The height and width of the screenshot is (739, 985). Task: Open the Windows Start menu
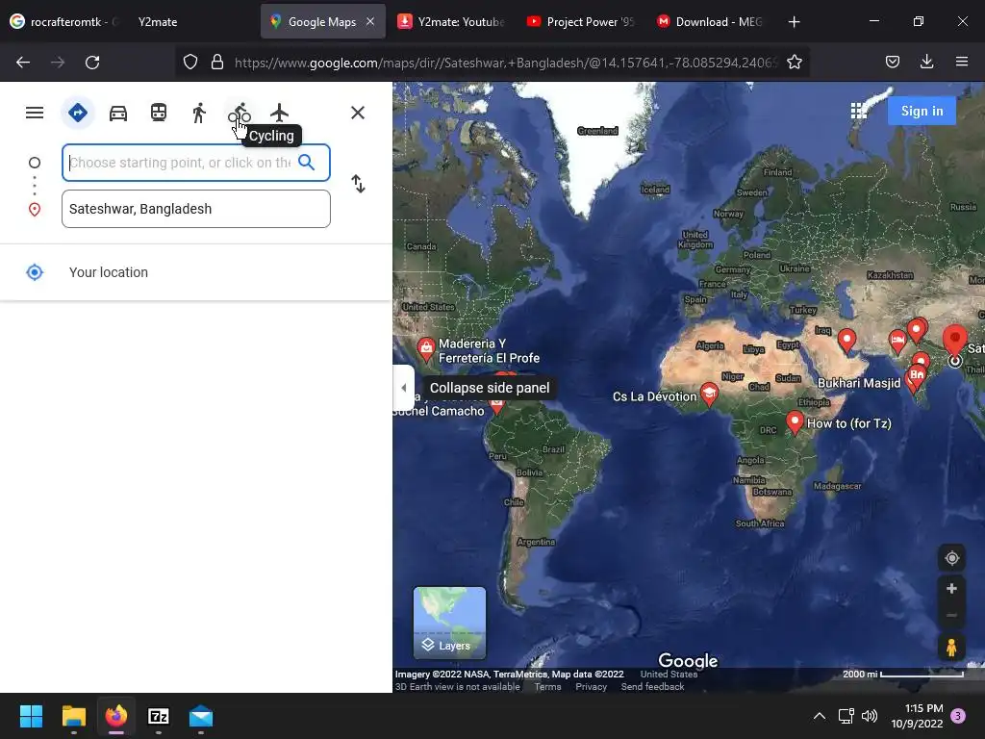[x=31, y=716]
